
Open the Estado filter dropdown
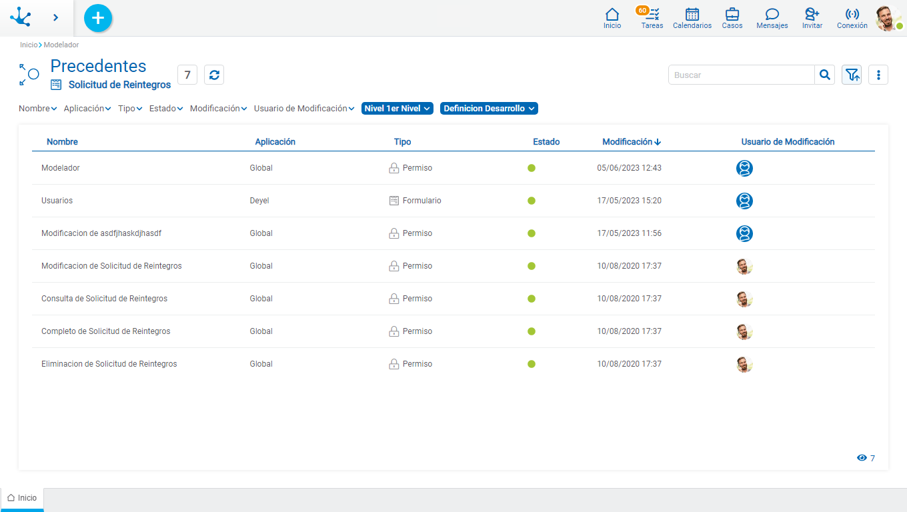(166, 108)
